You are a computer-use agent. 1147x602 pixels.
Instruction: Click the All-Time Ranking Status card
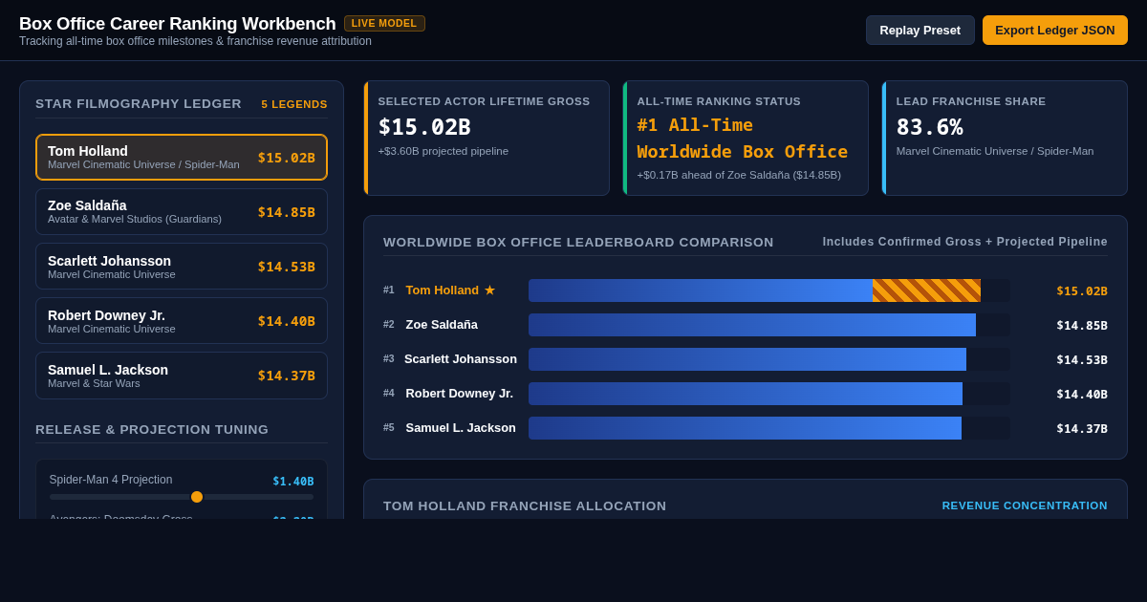(x=746, y=138)
